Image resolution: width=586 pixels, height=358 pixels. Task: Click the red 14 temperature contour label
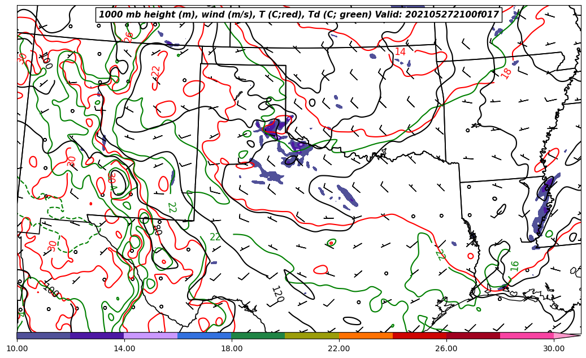coord(400,52)
